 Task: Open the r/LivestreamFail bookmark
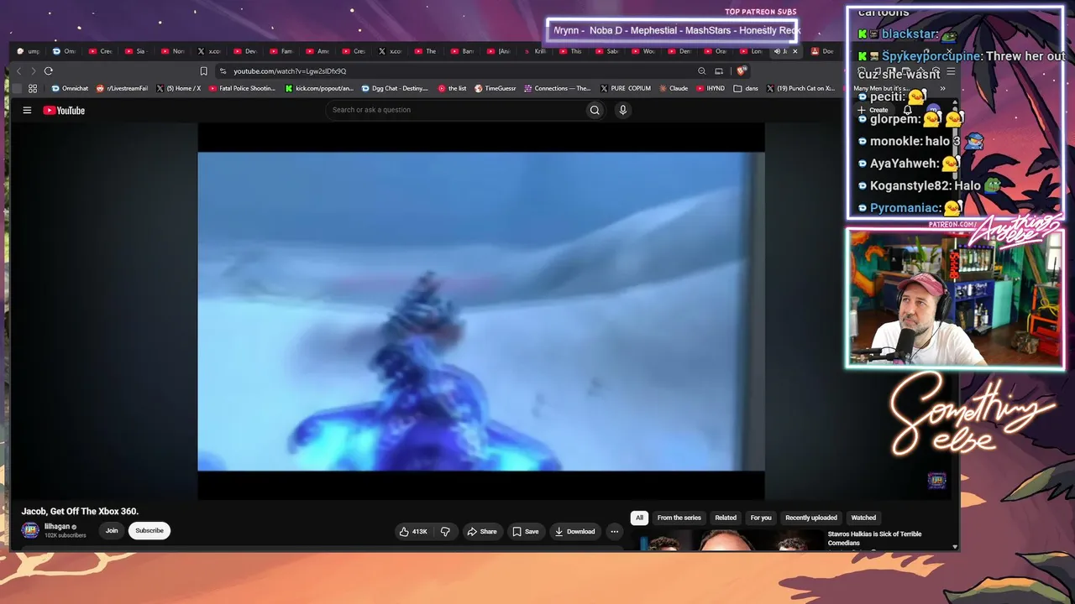coord(122,88)
